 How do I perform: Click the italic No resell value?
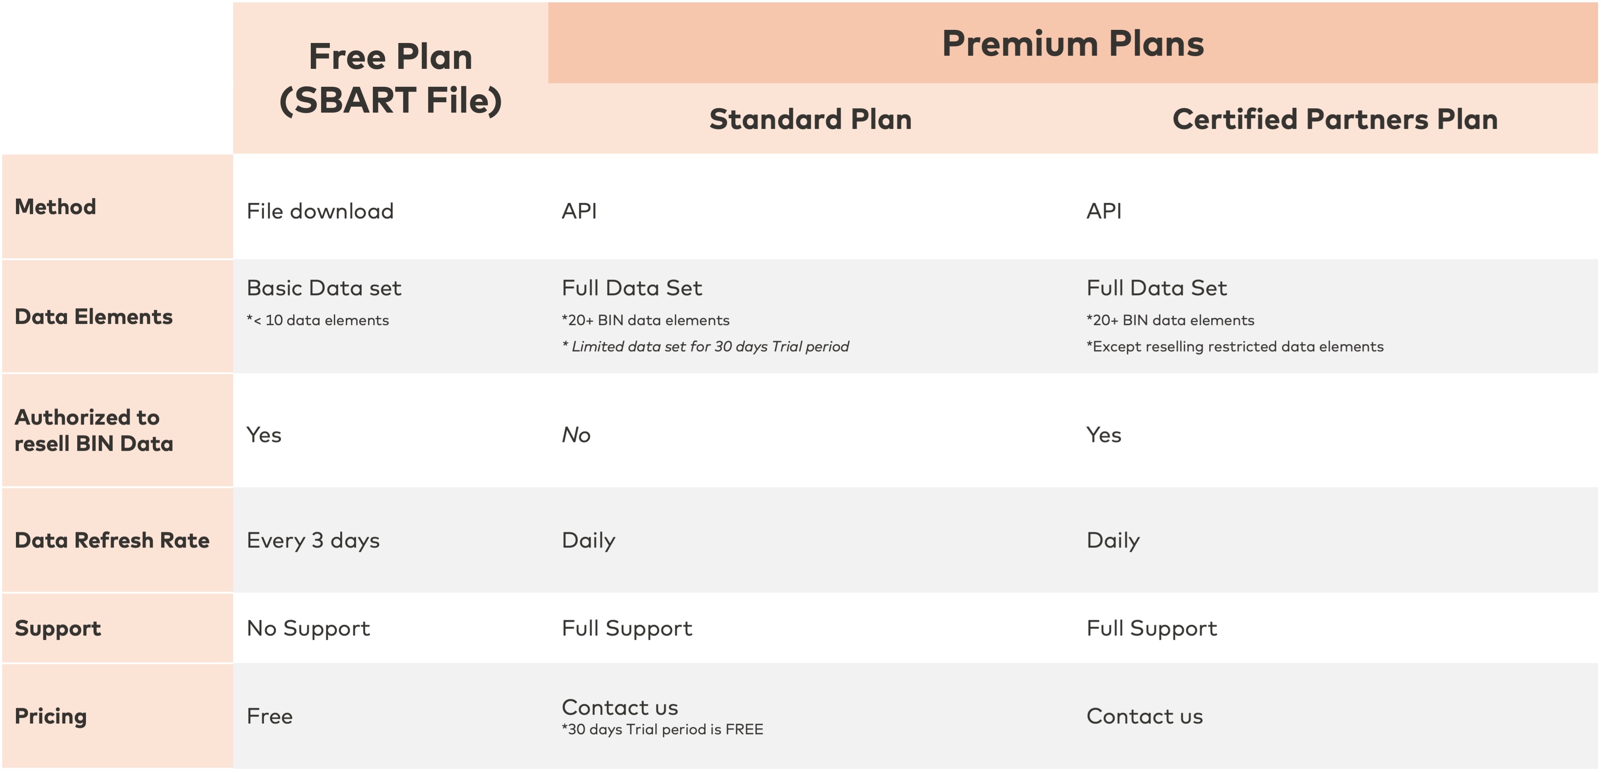[576, 435]
